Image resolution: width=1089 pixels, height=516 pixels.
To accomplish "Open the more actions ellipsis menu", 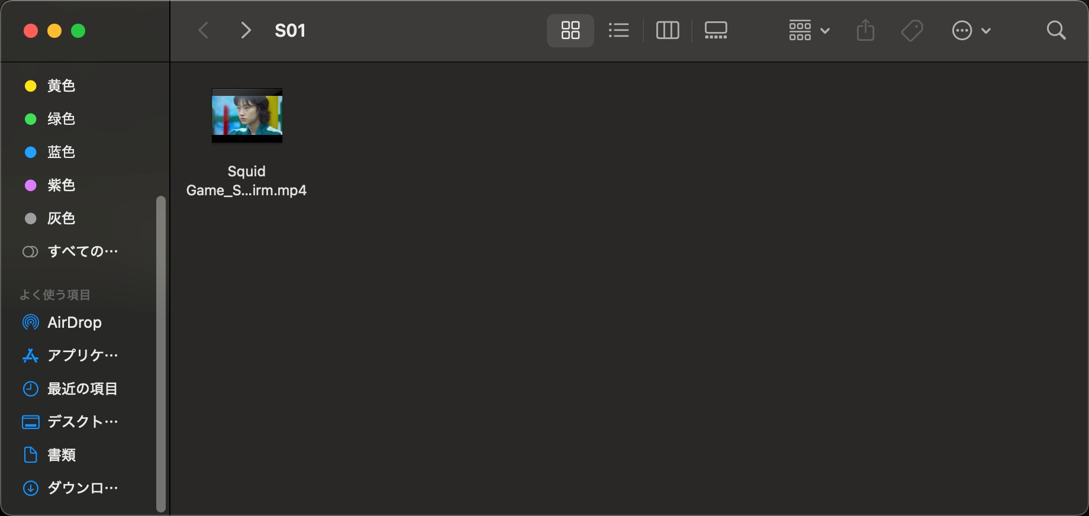I will pyautogui.click(x=971, y=30).
